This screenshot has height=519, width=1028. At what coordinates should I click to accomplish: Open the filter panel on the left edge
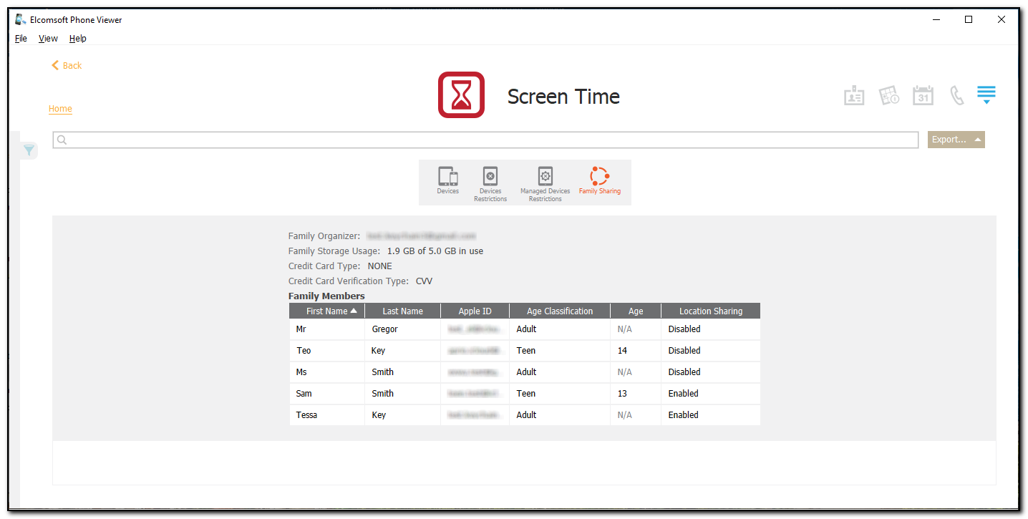click(29, 150)
